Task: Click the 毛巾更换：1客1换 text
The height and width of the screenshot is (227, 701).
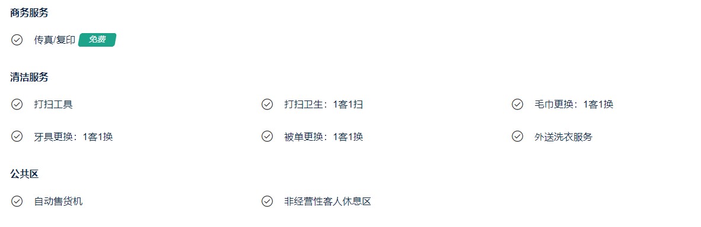Action: (x=574, y=105)
